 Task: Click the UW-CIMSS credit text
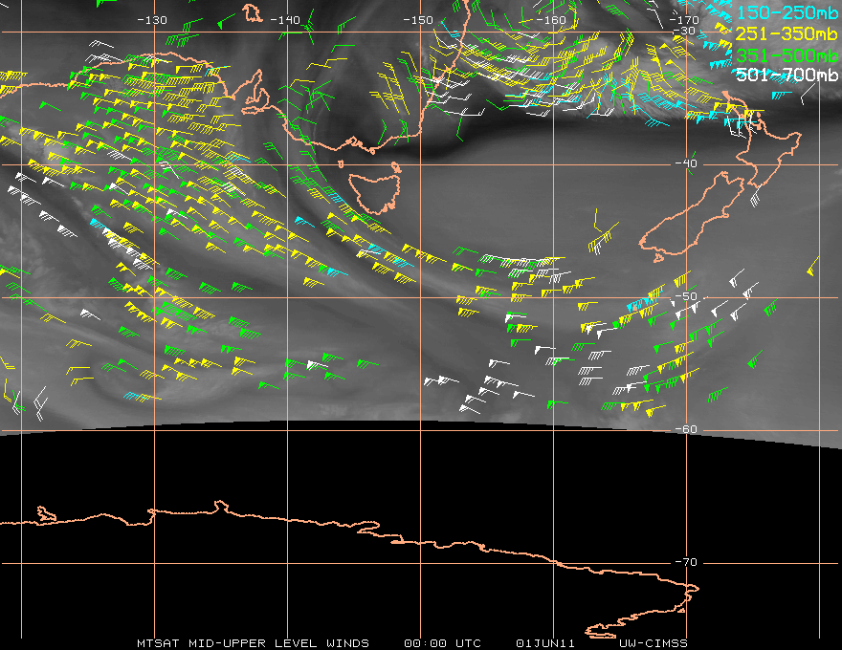point(653,643)
